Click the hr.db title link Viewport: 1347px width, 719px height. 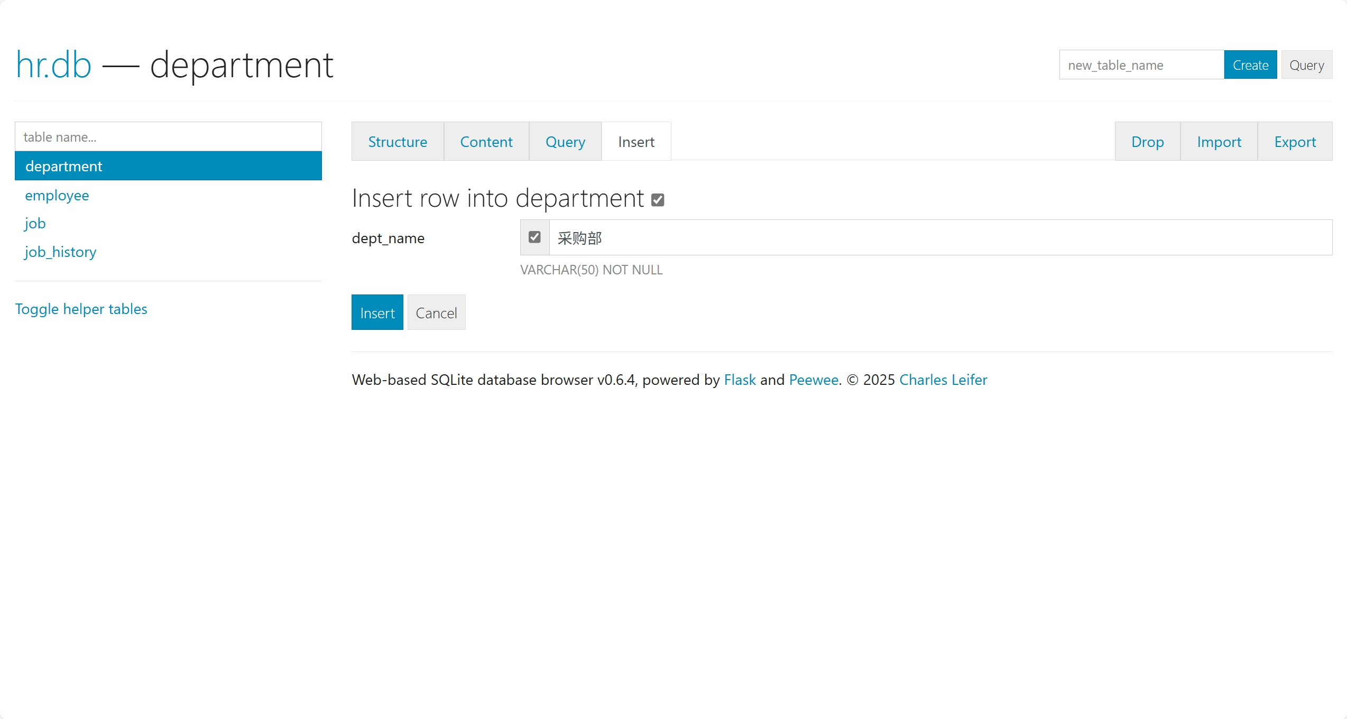pos(53,65)
